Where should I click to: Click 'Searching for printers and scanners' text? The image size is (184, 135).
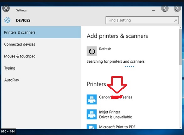coord(115,61)
